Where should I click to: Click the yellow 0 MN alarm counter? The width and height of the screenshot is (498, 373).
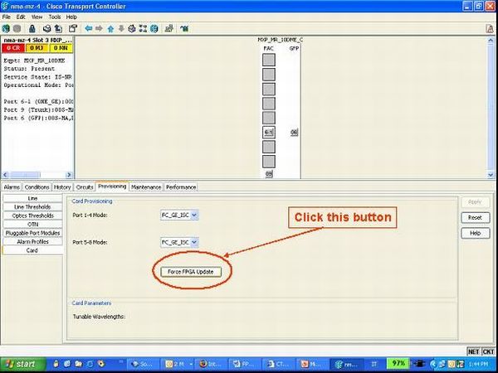(x=61, y=48)
